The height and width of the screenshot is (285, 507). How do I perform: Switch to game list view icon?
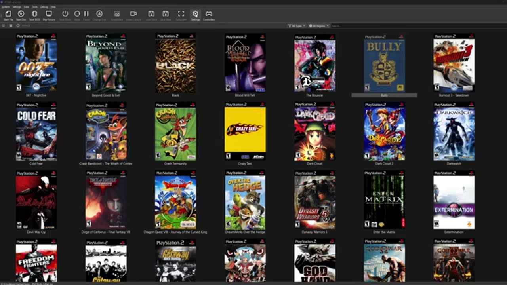tap(4, 26)
